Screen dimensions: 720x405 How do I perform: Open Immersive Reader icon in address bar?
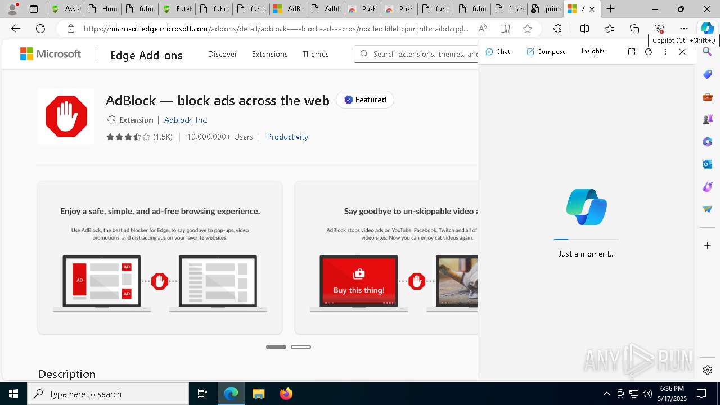(x=505, y=29)
